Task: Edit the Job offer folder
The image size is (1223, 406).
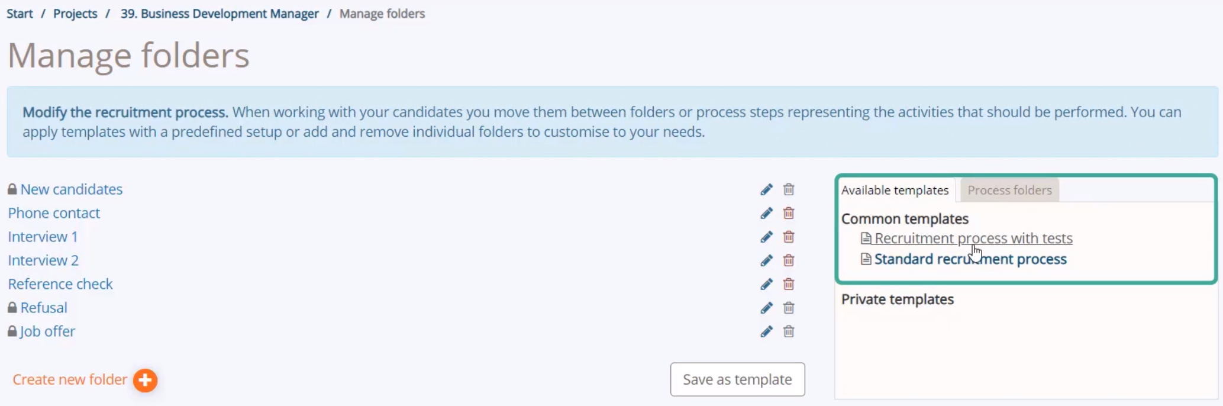Action: [x=766, y=331]
